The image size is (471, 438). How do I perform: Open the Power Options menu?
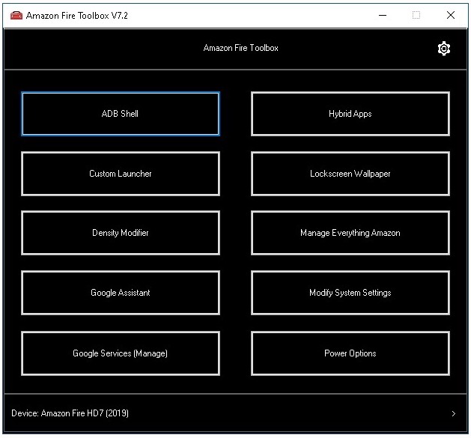pos(350,353)
